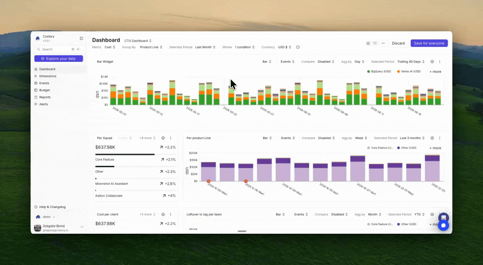
Task: Open Help & Changelog link
Action: (x=52, y=207)
